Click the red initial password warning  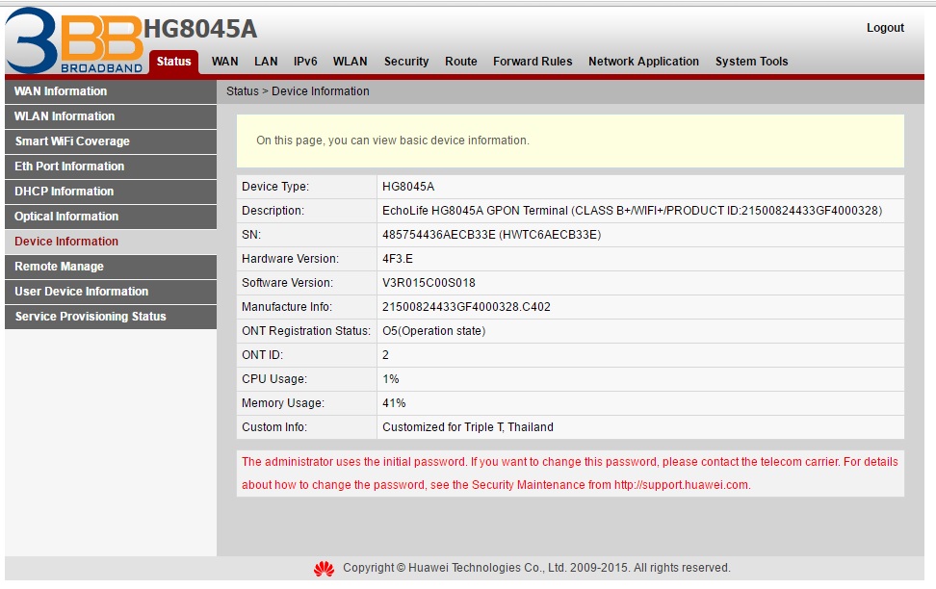pyautogui.click(x=569, y=474)
